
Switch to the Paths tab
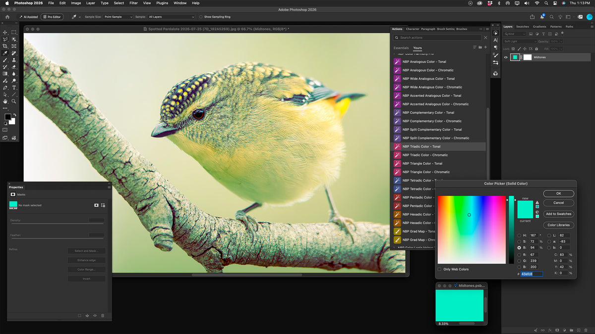569,27
